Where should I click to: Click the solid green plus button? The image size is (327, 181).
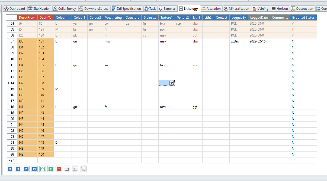coord(51,169)
